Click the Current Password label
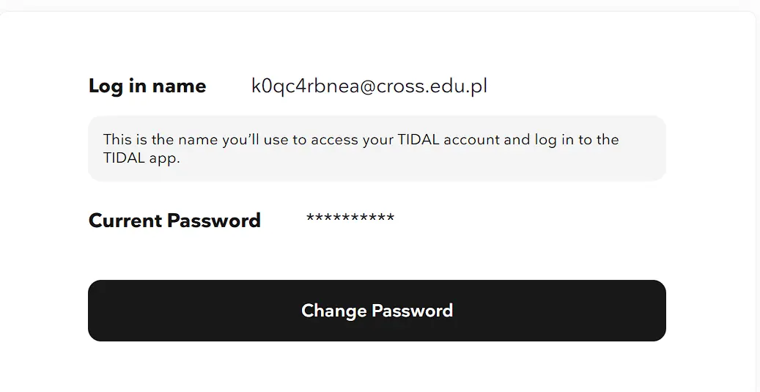 coord(174,221)
